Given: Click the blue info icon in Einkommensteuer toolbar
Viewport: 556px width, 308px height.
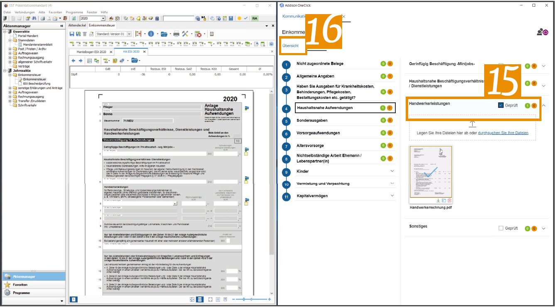Looking at the screenshot, I should click(151, 34).
